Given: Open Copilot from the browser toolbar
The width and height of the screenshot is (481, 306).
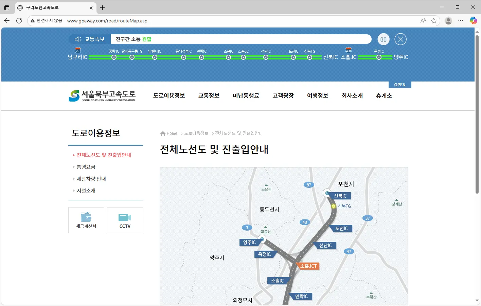Looking at the screenshot, I should [x=473, y=20].
